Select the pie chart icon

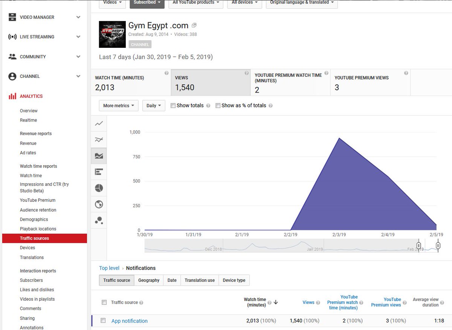99,188
